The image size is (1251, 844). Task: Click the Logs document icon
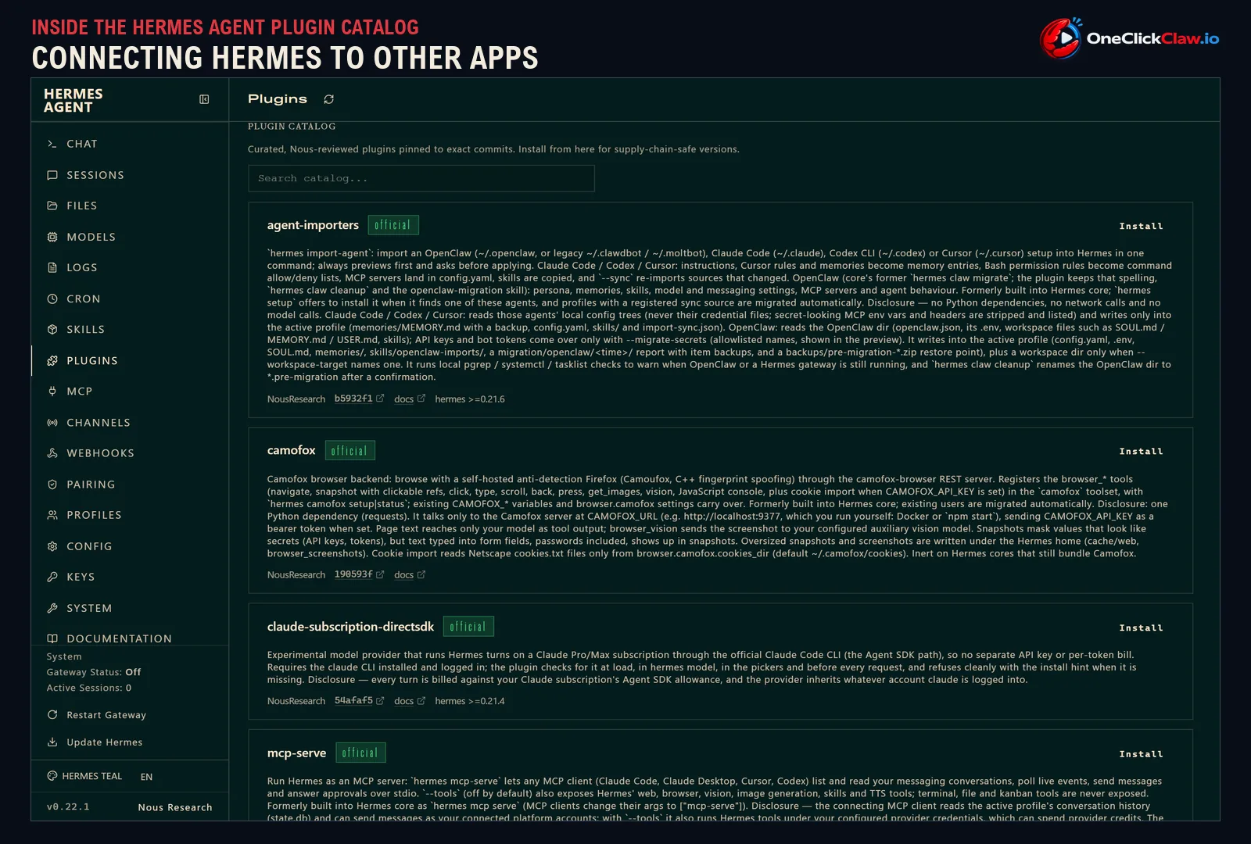pyautogui.click(x=52, y=267)
